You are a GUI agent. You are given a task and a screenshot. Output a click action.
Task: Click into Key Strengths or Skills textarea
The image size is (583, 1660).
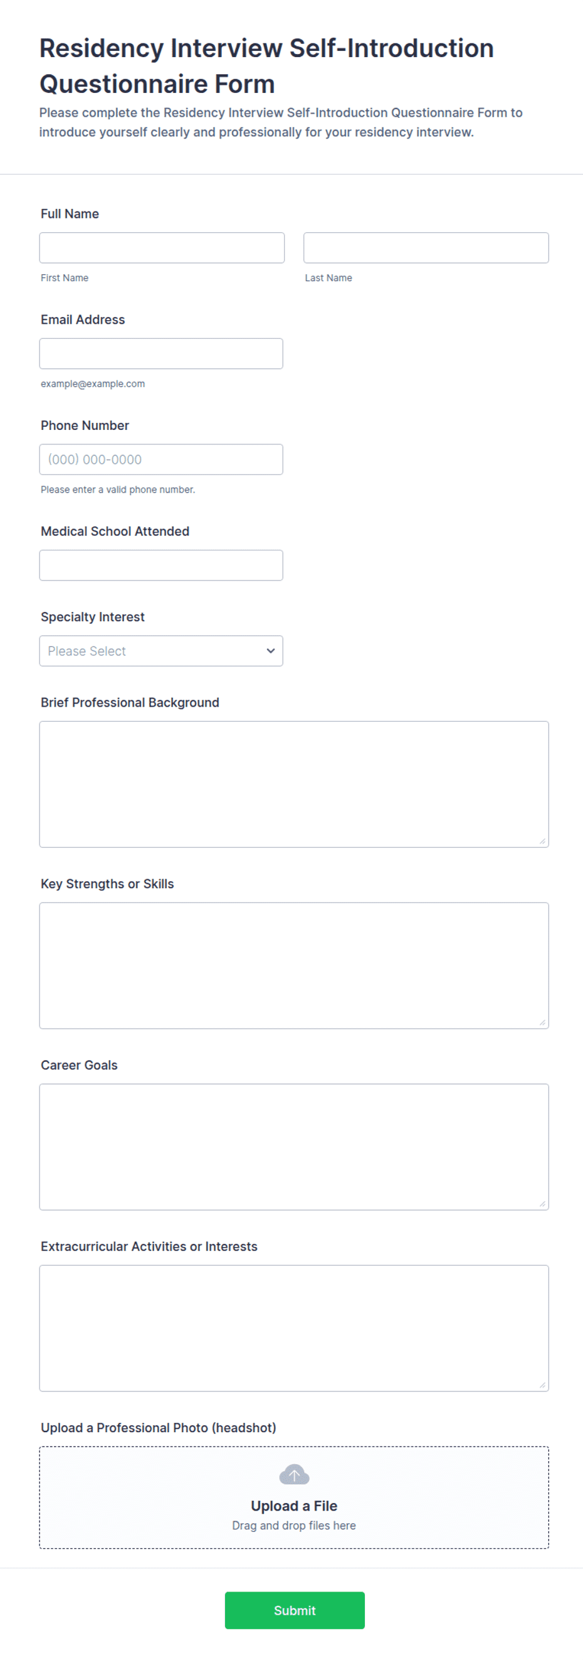point(294,965)
